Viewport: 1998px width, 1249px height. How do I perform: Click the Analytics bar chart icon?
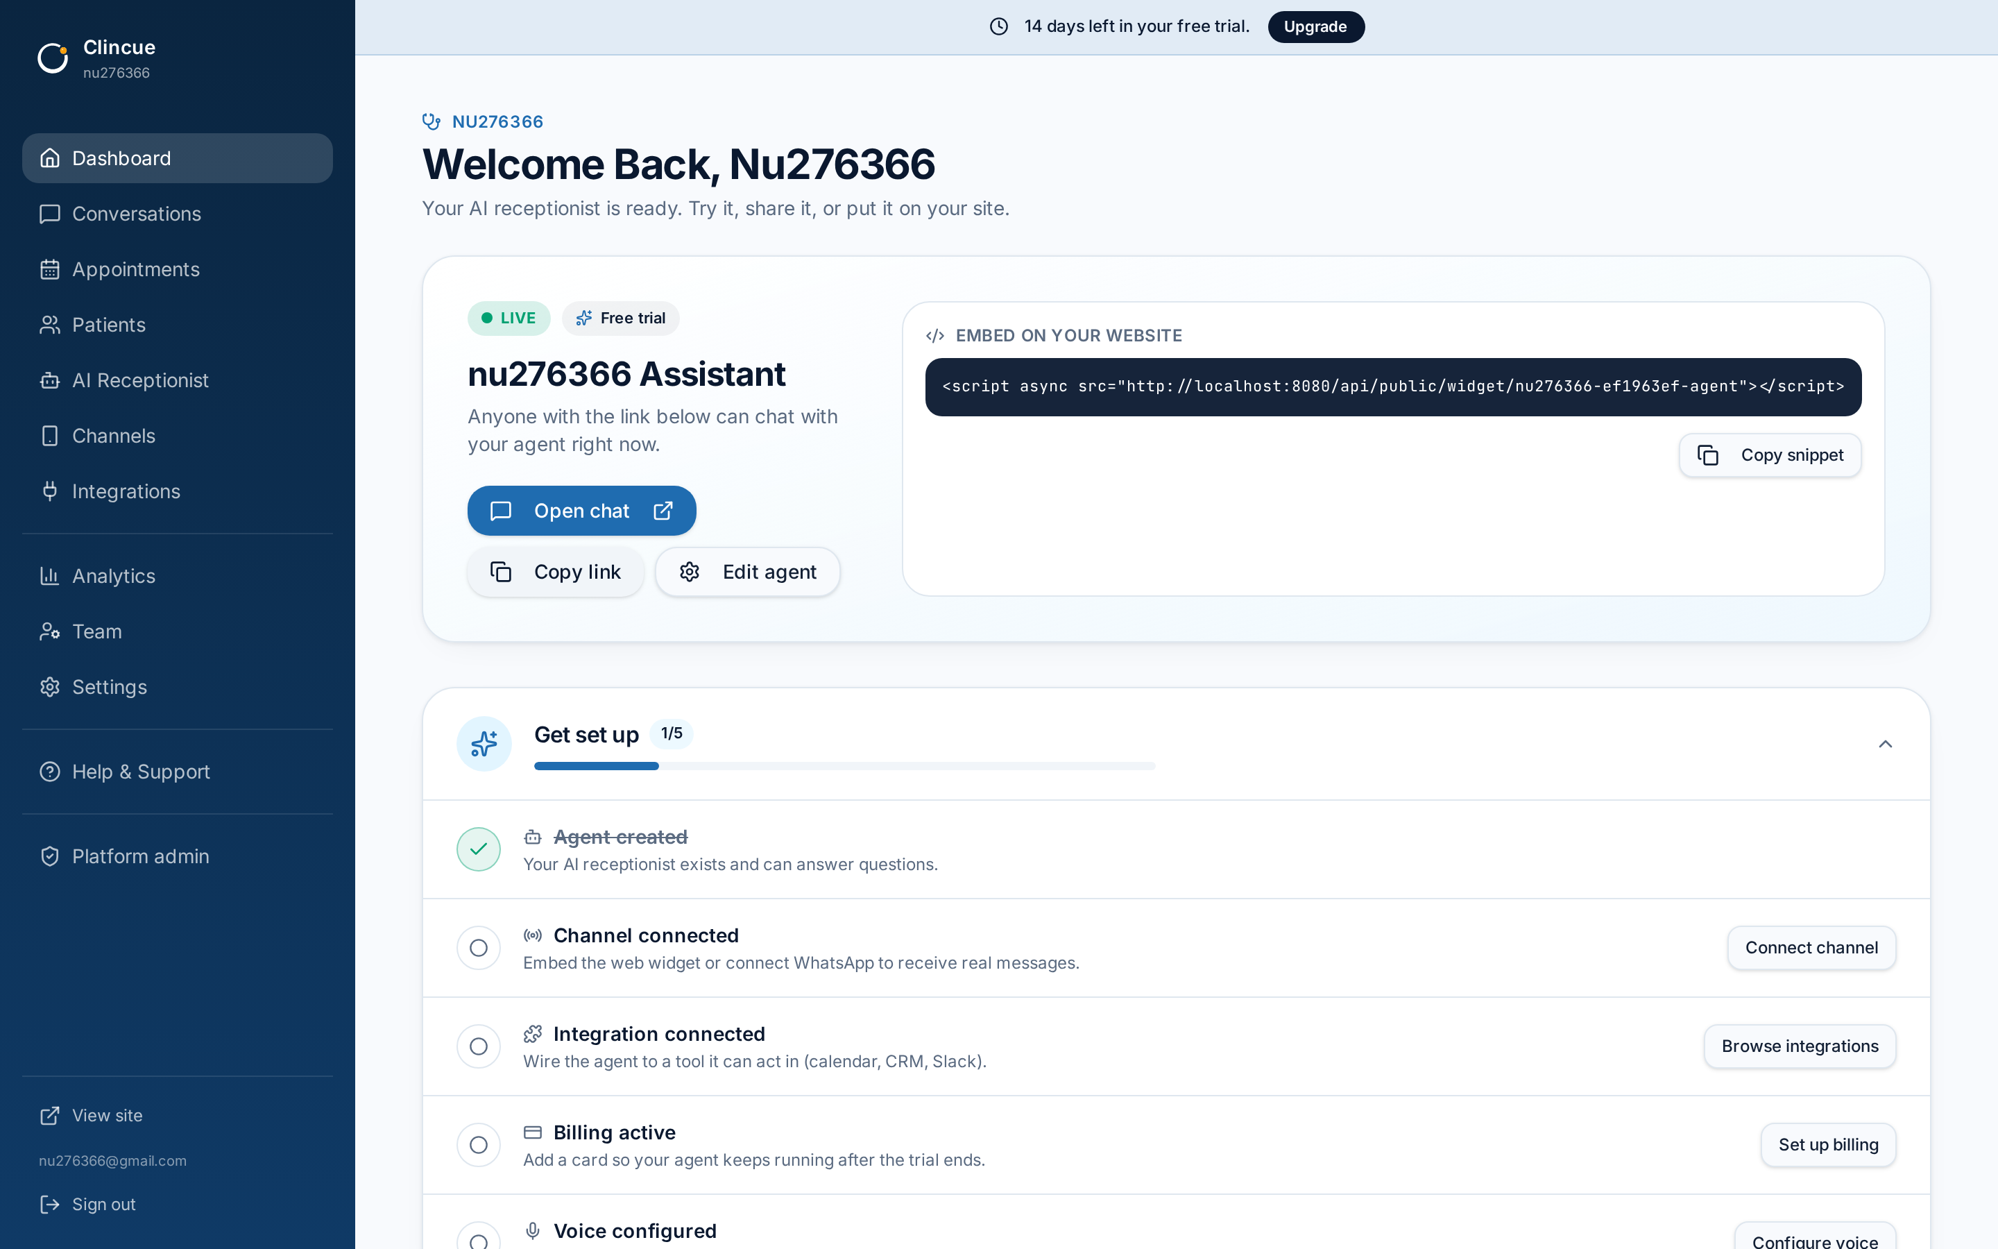coord(51,576)
